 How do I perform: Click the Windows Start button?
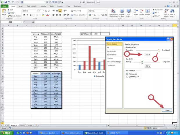[x=8, y=132]
